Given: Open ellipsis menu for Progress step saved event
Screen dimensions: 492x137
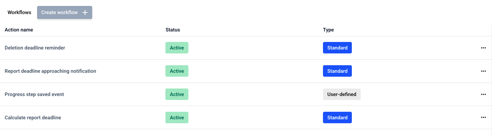Looking at the screenshot, I should pyautogui.click(x=483, y=94).
